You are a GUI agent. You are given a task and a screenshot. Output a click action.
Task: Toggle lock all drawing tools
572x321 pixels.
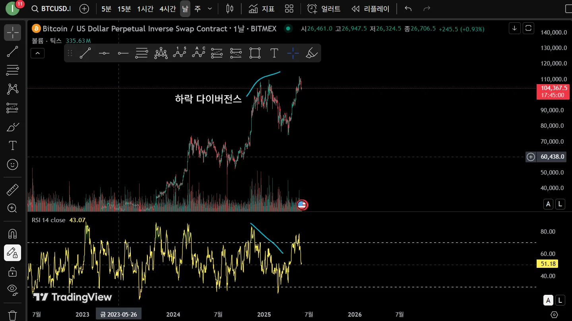tap(12, 272)
